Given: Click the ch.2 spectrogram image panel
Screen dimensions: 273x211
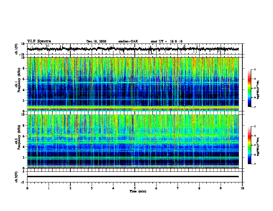Looking at the screenshot, I should pyautogui.click(x=133, y=141).
